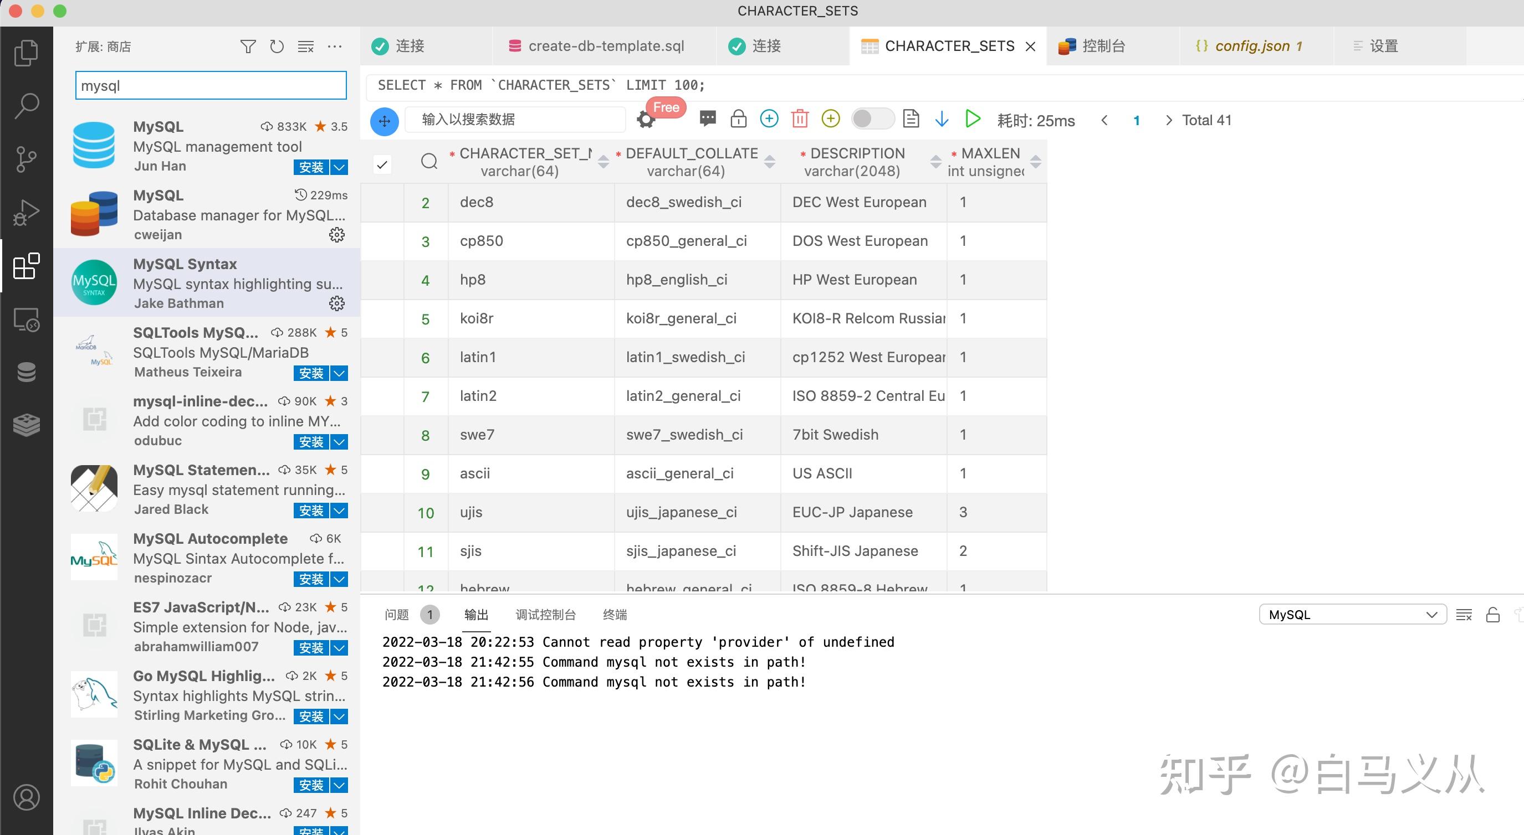The width and height of the screenshot is (1524, 835).
Task: Expand install options arrow for SQLTools MySQL
Action: pos(339,373)
